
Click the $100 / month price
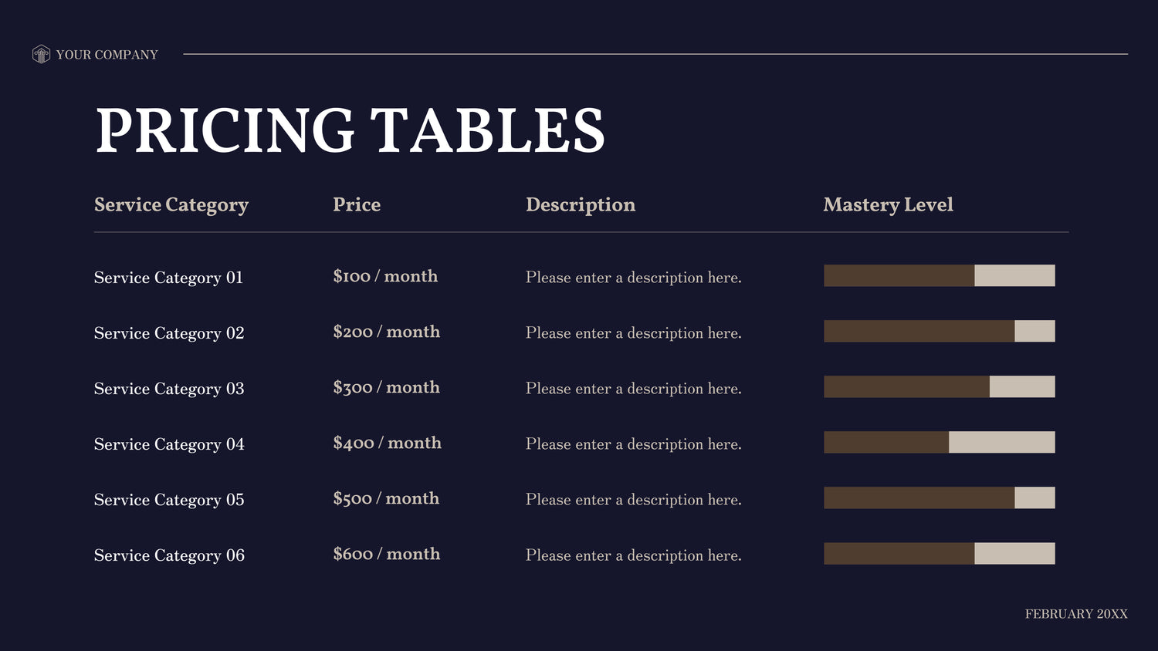pos(385,276)
